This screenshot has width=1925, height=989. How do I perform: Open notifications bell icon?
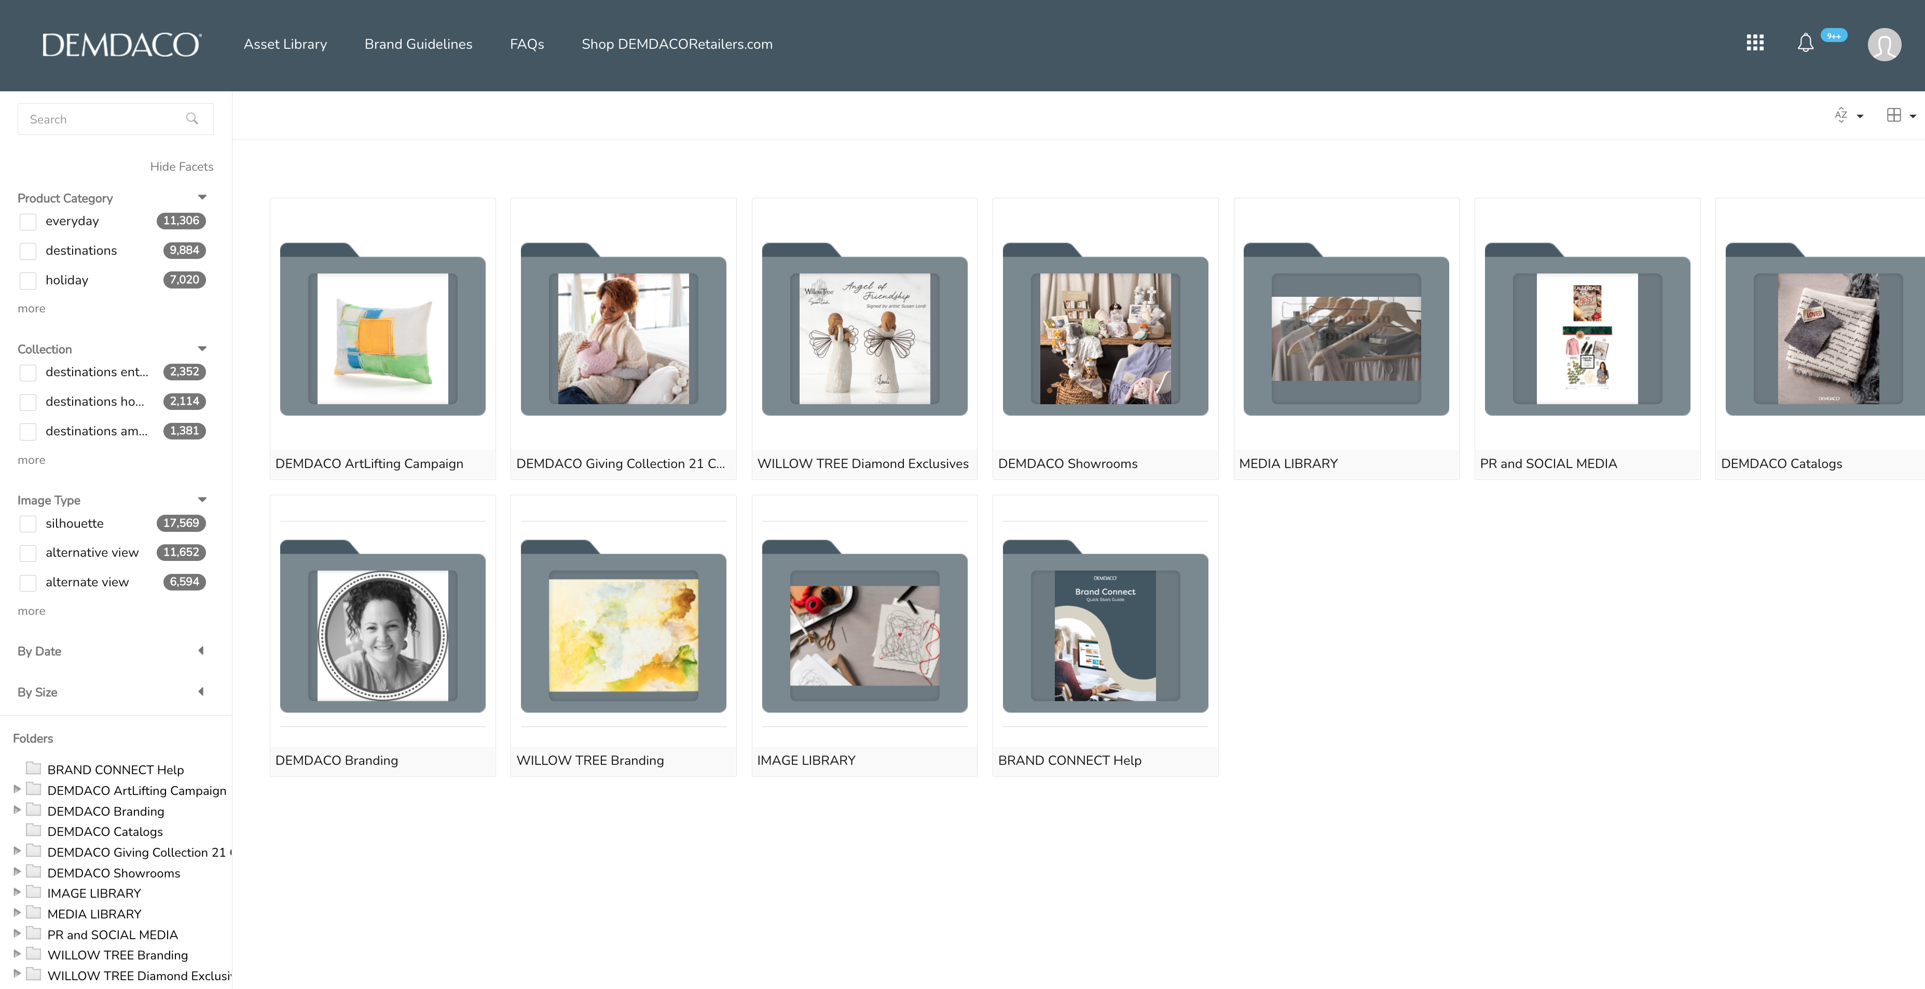point(1806,44)
